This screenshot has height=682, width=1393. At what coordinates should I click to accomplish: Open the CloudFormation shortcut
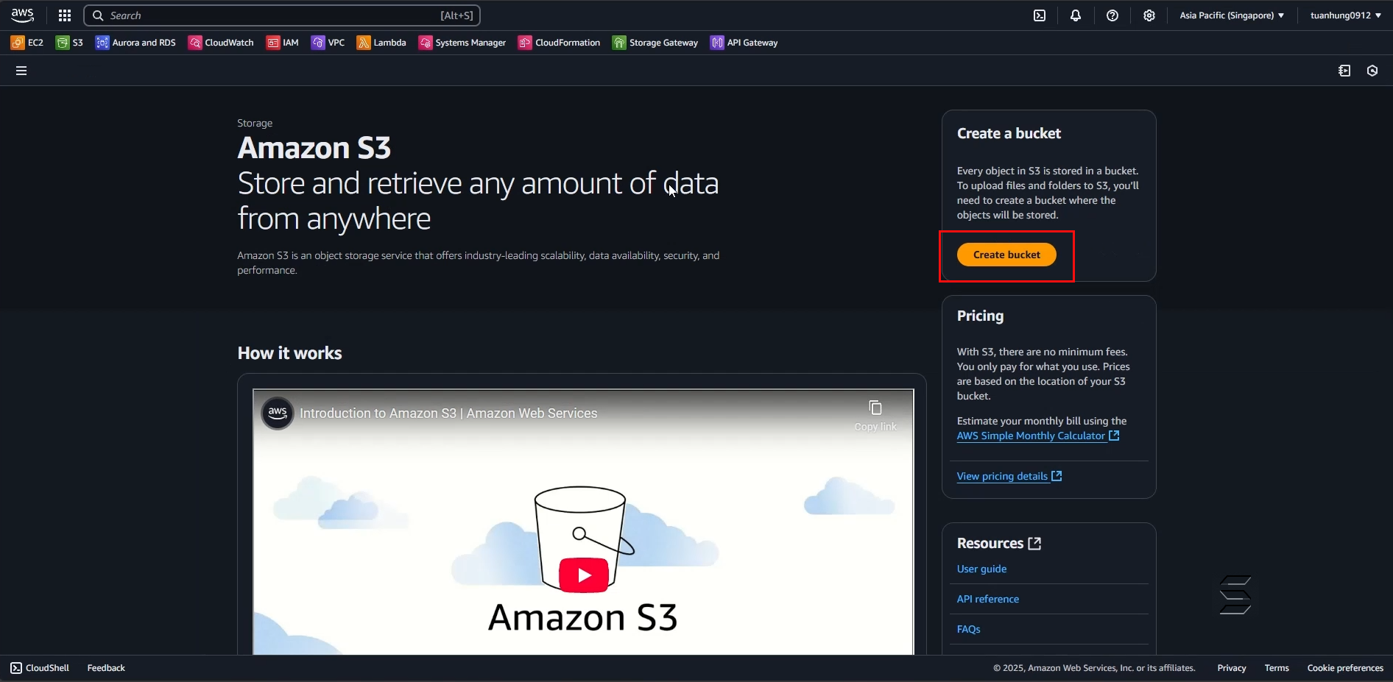(x=560, y=43)
